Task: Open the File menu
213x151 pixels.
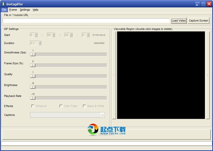Action: (4, 10)
